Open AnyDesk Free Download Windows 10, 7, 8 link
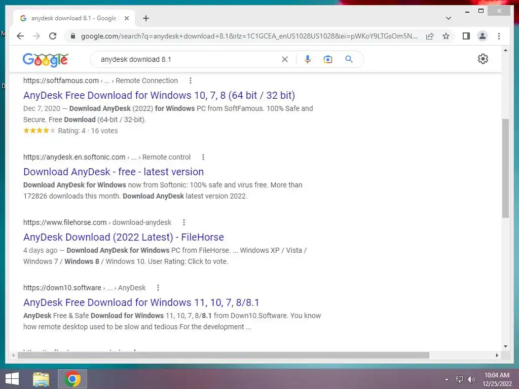Screen dimensions: 519x389 tap(159, 95)
